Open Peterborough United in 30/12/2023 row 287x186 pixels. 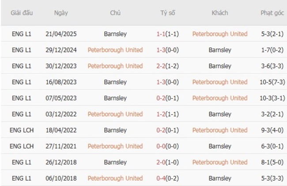[115, 66]
